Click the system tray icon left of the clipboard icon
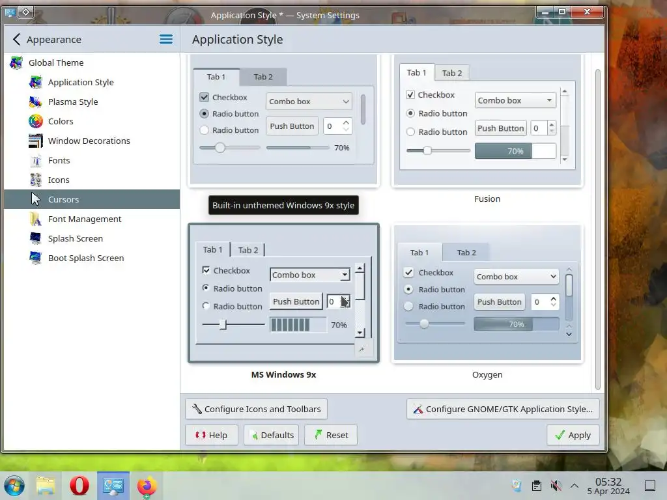The height and width of the screenshot is (500, 667). coord(517,486)
